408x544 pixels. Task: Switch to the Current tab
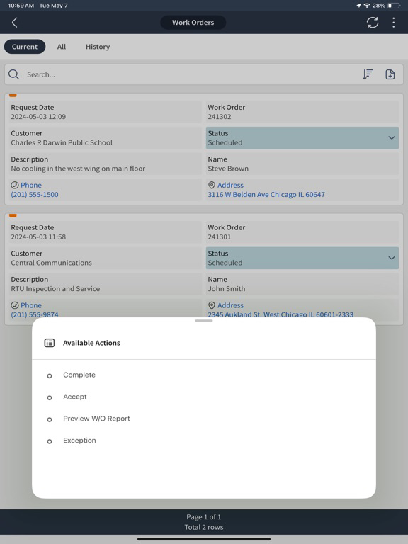point(25,47)
